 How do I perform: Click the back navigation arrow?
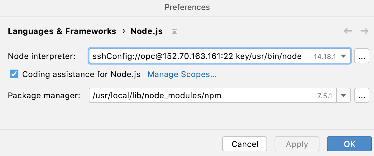348,31
